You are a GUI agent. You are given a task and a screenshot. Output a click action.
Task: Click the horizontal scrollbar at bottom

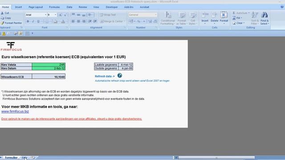click(216, 158)
